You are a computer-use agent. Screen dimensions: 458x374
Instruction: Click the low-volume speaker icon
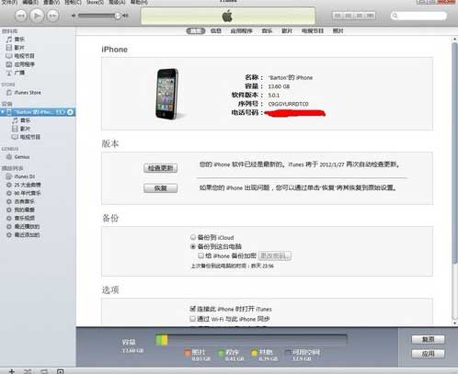click(74, 16)
